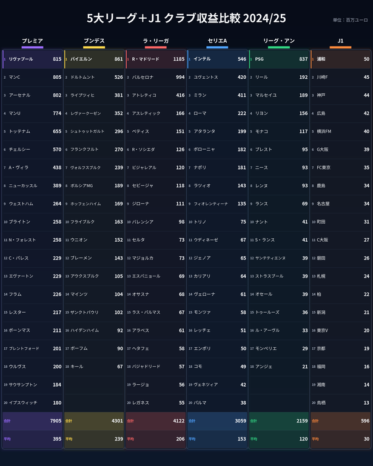Click the ブンデス average value 239
Viewport: 373px width, 466px height.
(119, 439)
